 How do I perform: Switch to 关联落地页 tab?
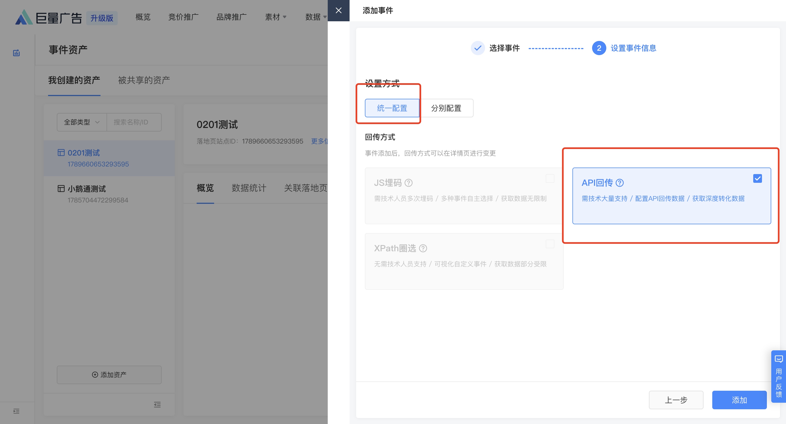[x=306, y=188]
